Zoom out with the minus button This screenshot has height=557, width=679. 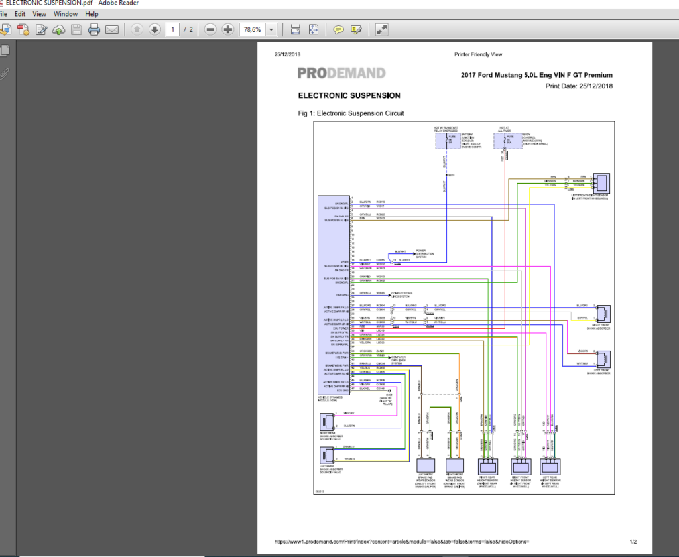pos(210,29)
